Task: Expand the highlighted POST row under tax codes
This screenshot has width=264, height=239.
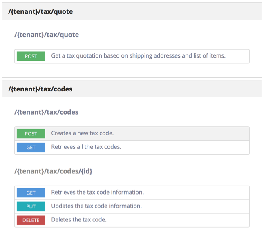Action: click(x=132, y=134)
